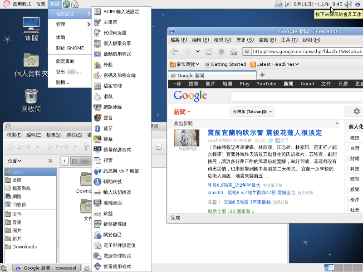This screenshot has width=363, height=272.
Task: Open 書籤 (B) menu in Iceweasel
Action: tap(267, 40)
